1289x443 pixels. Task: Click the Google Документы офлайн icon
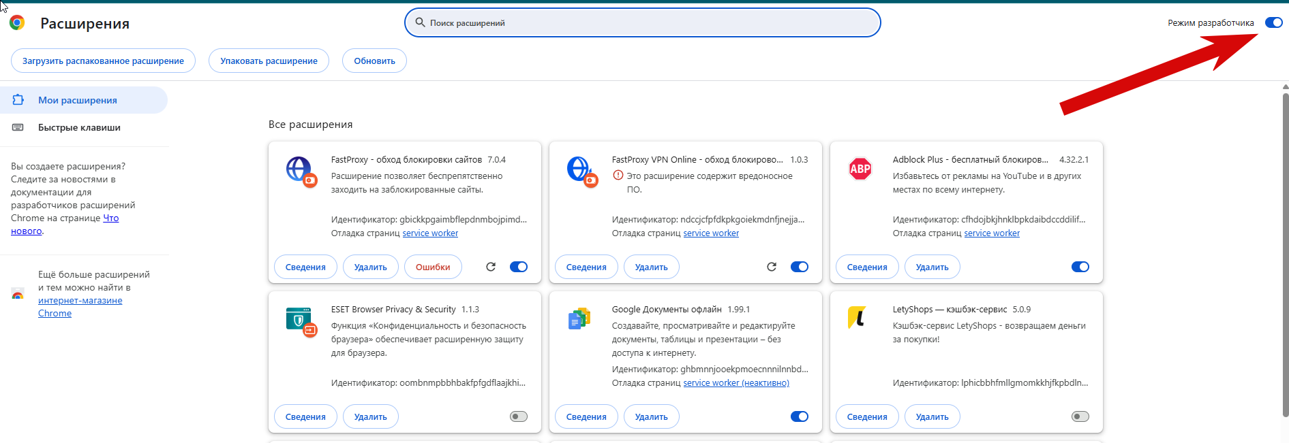(x=579, y=318)
